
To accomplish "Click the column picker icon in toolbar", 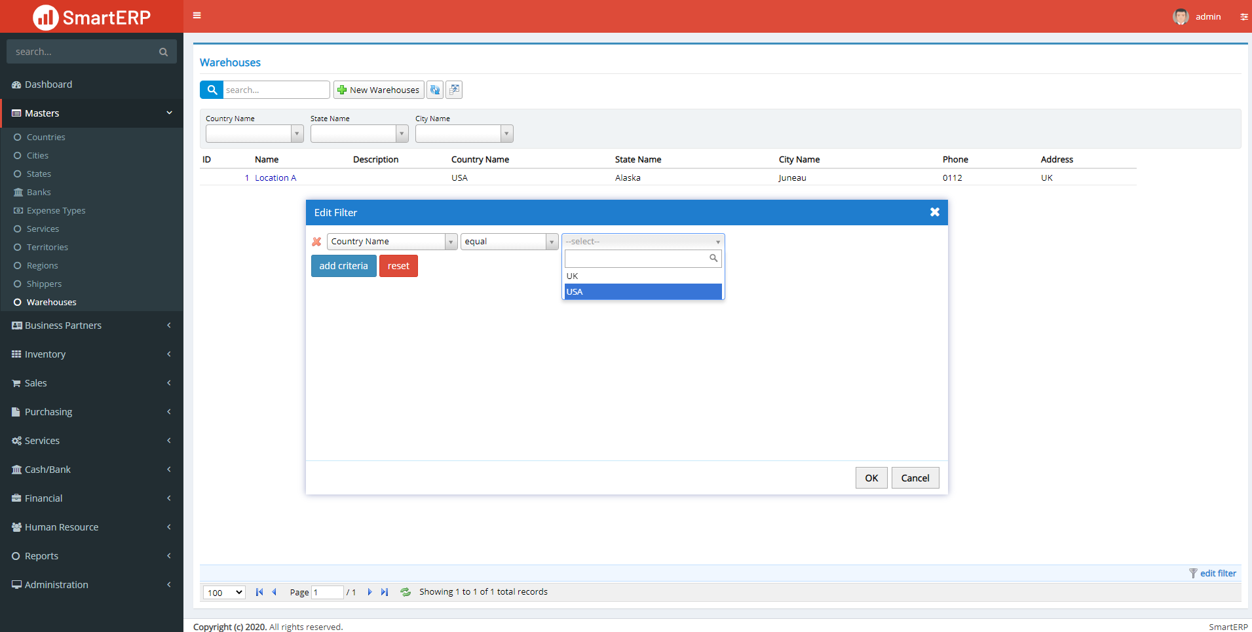I will pos(454,90).
